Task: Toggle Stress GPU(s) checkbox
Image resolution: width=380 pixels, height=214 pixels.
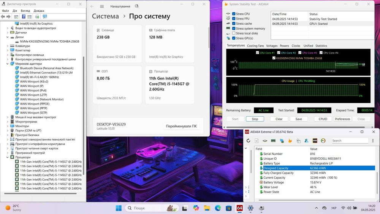Action: [x=234, y=38]
